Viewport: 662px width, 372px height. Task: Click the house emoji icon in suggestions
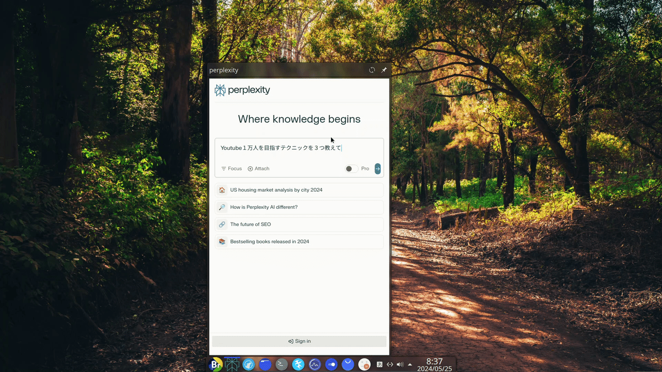tap(222, 190)
